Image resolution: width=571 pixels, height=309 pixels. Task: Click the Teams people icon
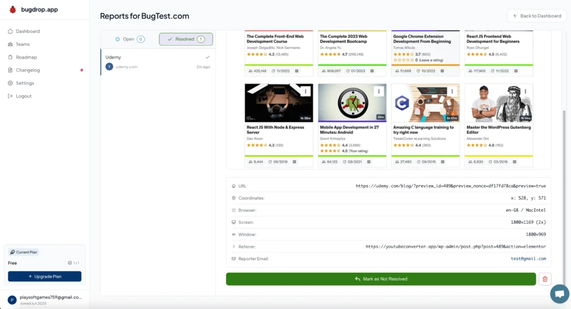tap(10, 44)
